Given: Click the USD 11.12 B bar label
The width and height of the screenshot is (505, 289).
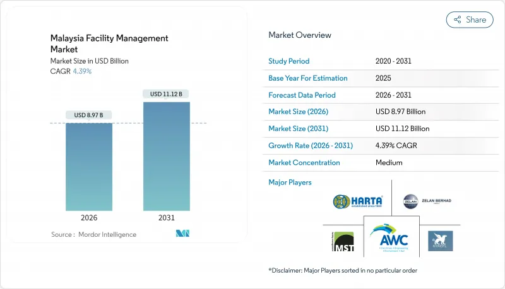Looking at the screenshot, I should click(x=167, y=94).
